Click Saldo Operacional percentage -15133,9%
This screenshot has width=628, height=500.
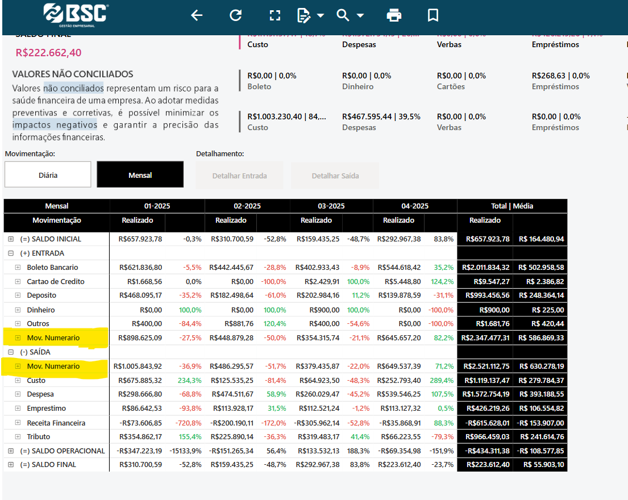tap(185, 451)
